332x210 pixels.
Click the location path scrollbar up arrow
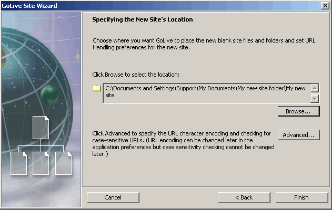click(315, 88)
